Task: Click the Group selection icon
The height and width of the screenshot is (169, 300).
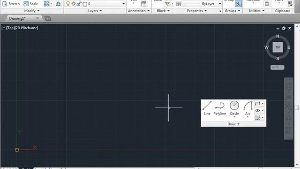Action: tap(238, 4)
